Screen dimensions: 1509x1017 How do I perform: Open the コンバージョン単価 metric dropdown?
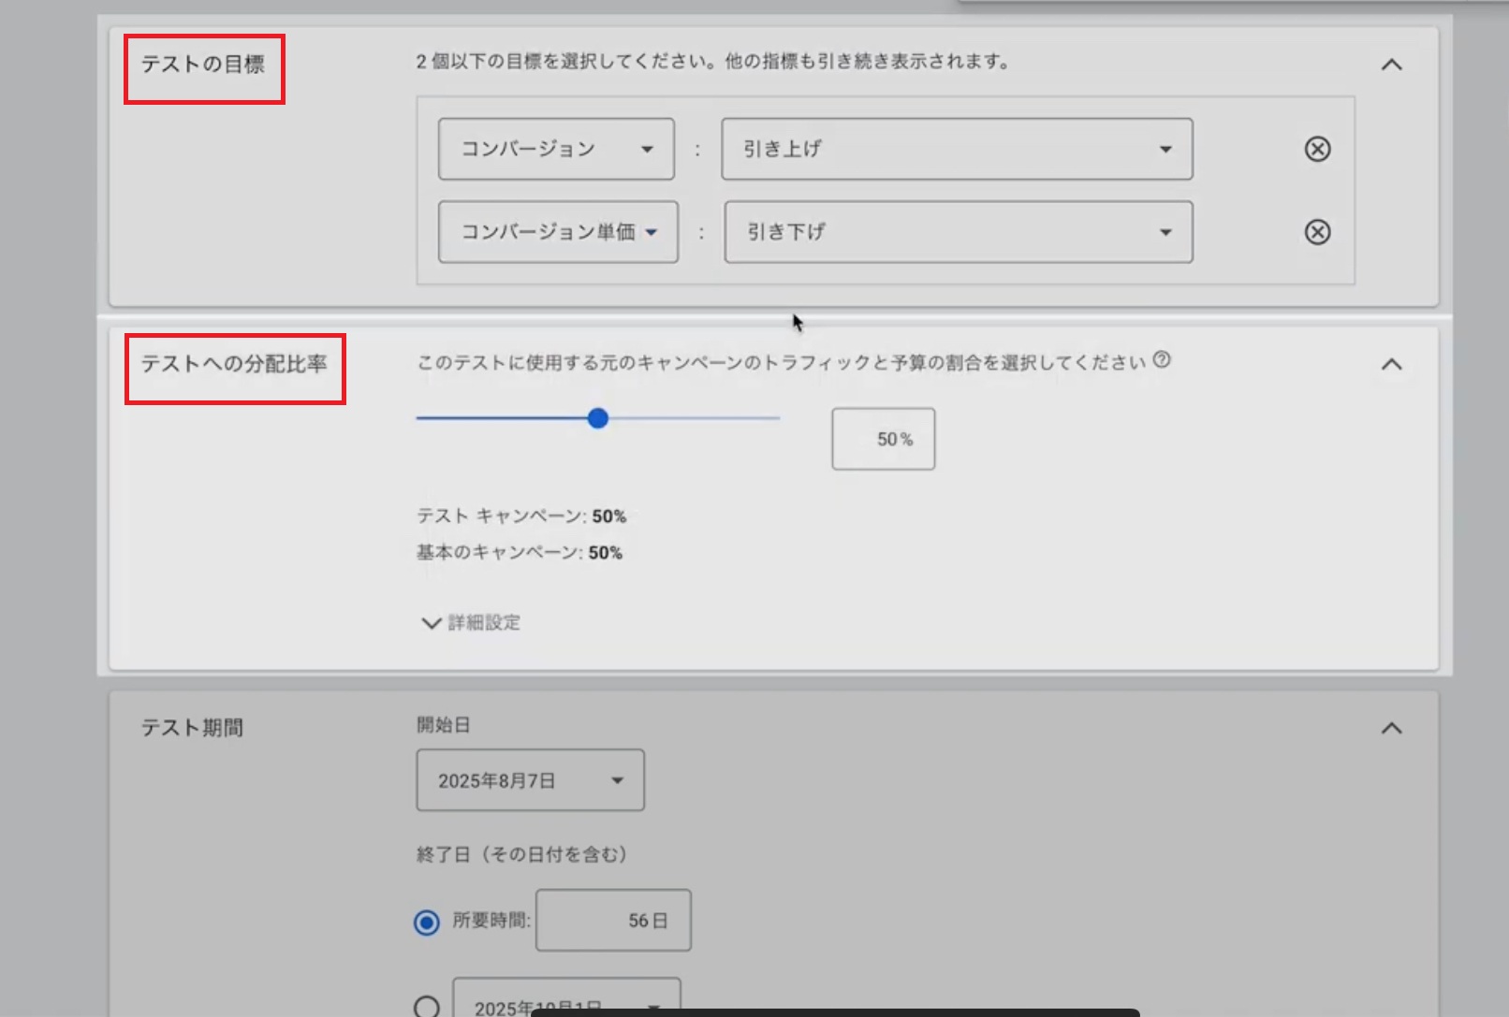tap(558, 232)
